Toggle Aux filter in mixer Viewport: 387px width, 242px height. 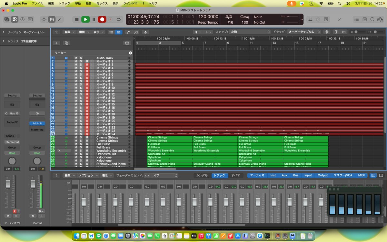[x=284, y=176]
